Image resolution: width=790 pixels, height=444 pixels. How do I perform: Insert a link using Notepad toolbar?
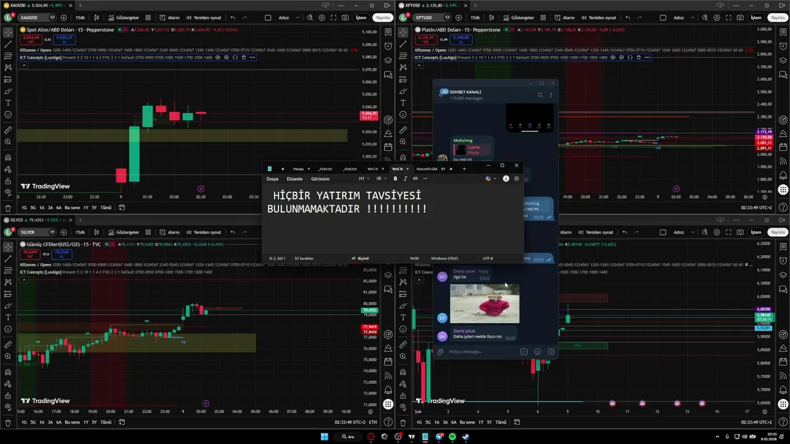415,179
